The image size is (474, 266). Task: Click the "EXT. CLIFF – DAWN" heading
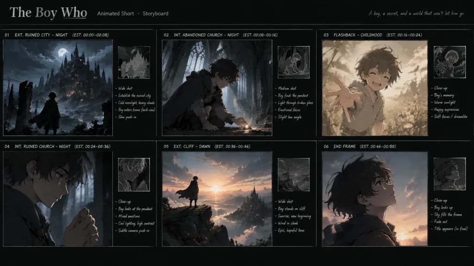(192, 146)
